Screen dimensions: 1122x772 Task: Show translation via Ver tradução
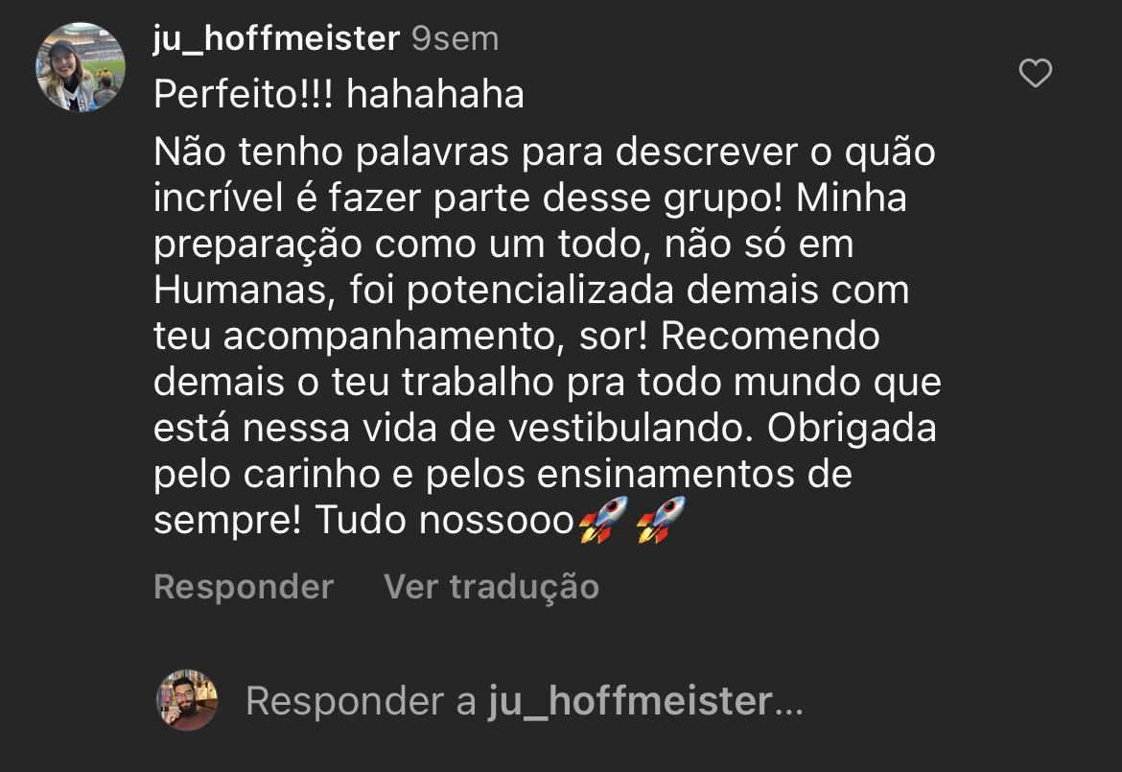point(491,586)
